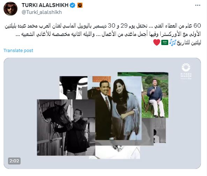
Task: Click the black-and-white men in ghutra photo
Action: point(73,88)
